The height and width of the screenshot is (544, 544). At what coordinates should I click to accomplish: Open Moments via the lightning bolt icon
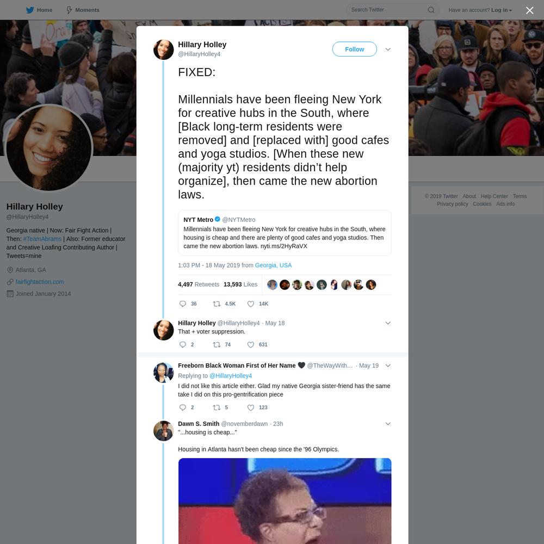click(69, 10)
